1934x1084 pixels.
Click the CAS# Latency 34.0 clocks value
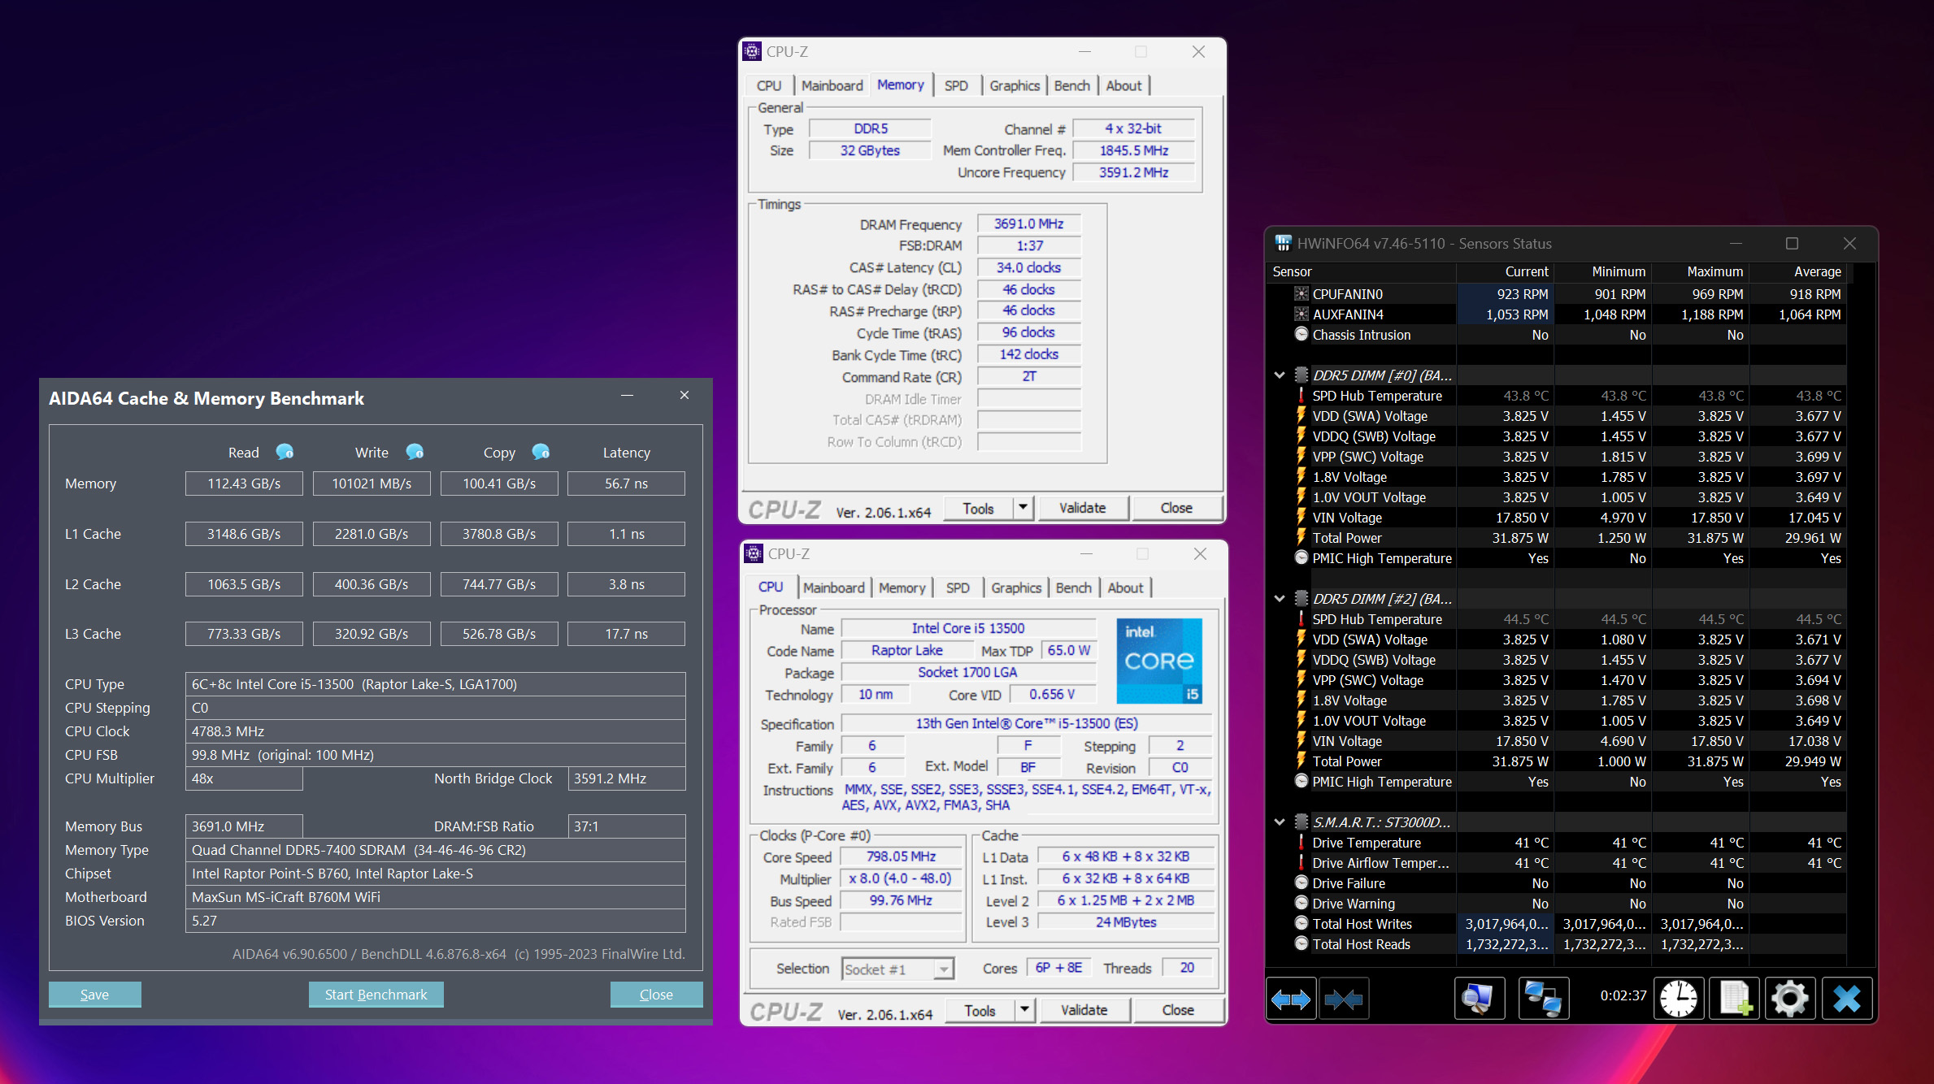click(1028, 267)
